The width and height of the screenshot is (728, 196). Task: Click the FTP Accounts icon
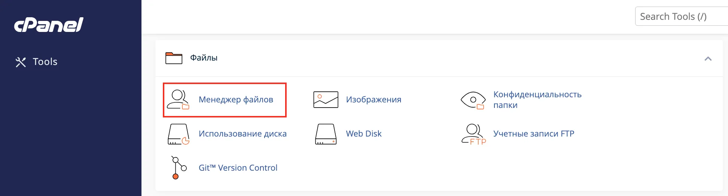pos(473,134)
